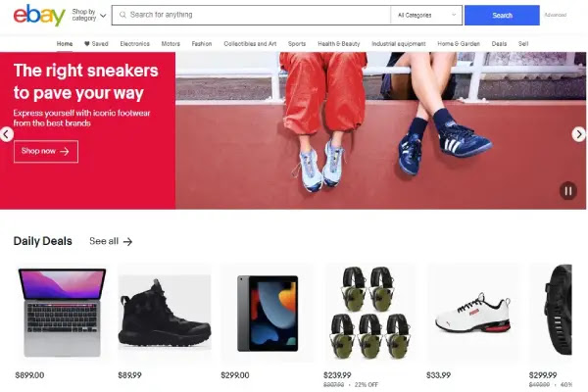View the iPad deal thumbnail
Viewport: 588px width, 392px height.
(268, 314)
